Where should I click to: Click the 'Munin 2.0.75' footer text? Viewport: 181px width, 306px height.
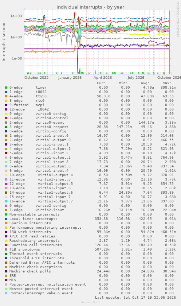click(x=90, y=302)
